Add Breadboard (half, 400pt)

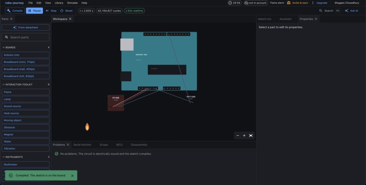click(x=25, y=69)
